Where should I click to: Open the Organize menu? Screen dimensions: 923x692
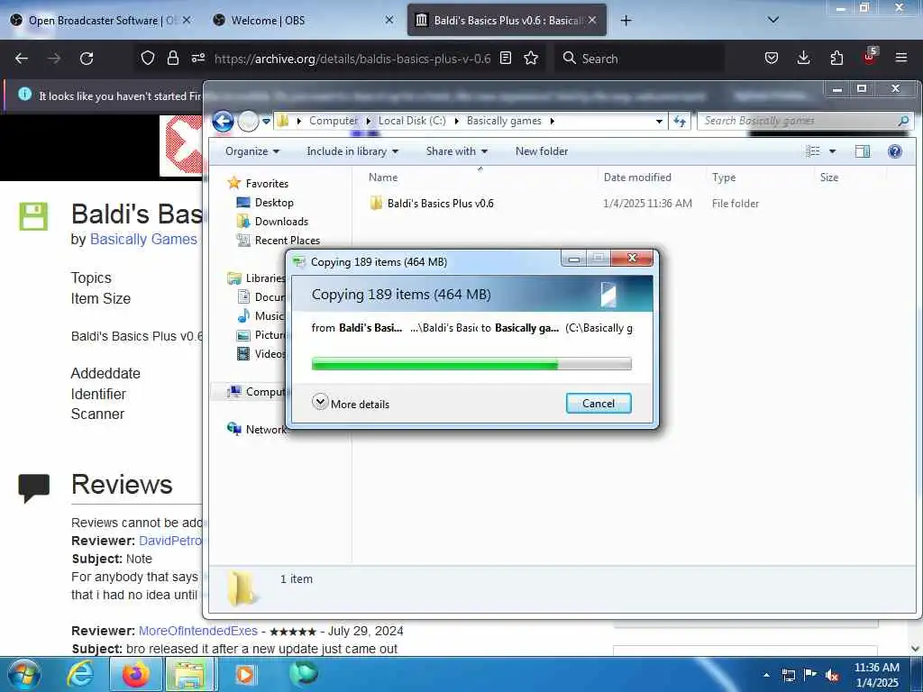pyautogui.click(x=252, y=151)
